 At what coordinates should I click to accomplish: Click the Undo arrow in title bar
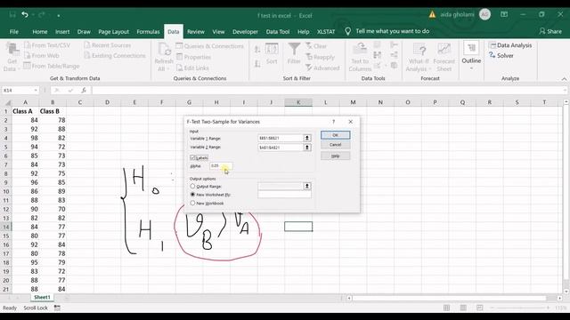25,15
